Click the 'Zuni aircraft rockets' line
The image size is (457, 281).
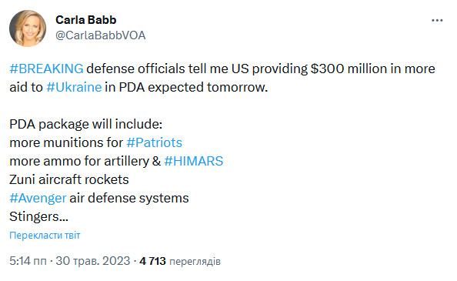tap(69, 179)
